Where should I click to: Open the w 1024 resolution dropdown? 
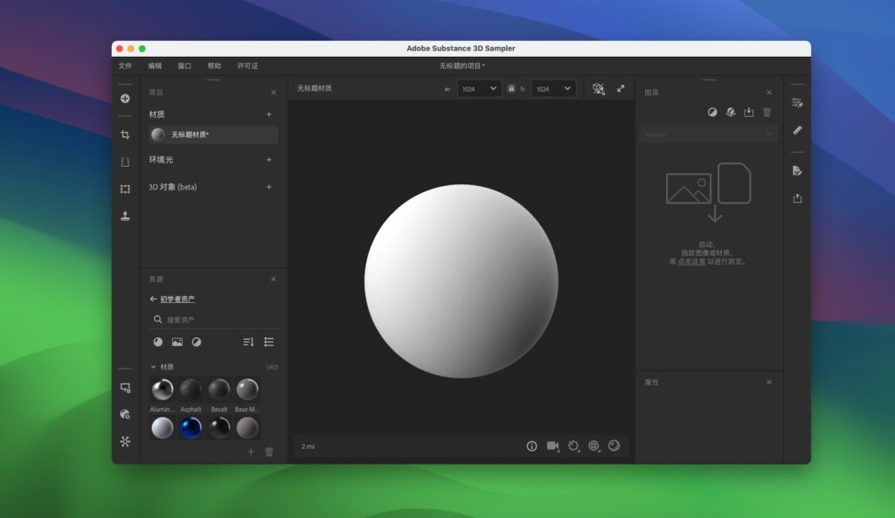pyautogui.click(x=479, y=88)
